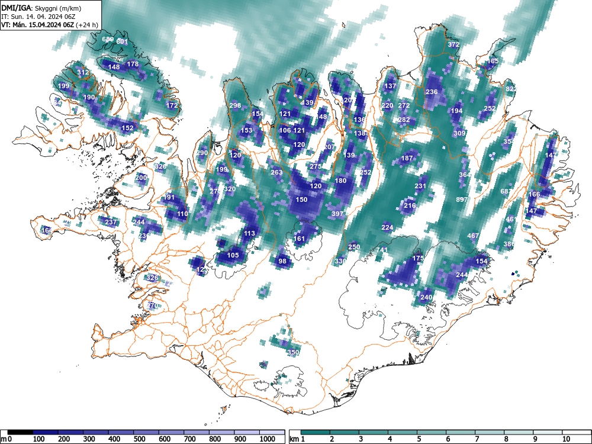Image resolution: width=592 pixels, height=444 pixels.
Task: Click the map value 165
Action: (x=493, y=61)
